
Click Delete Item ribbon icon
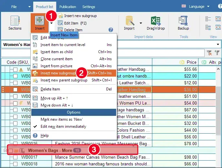tap(60, 30)
